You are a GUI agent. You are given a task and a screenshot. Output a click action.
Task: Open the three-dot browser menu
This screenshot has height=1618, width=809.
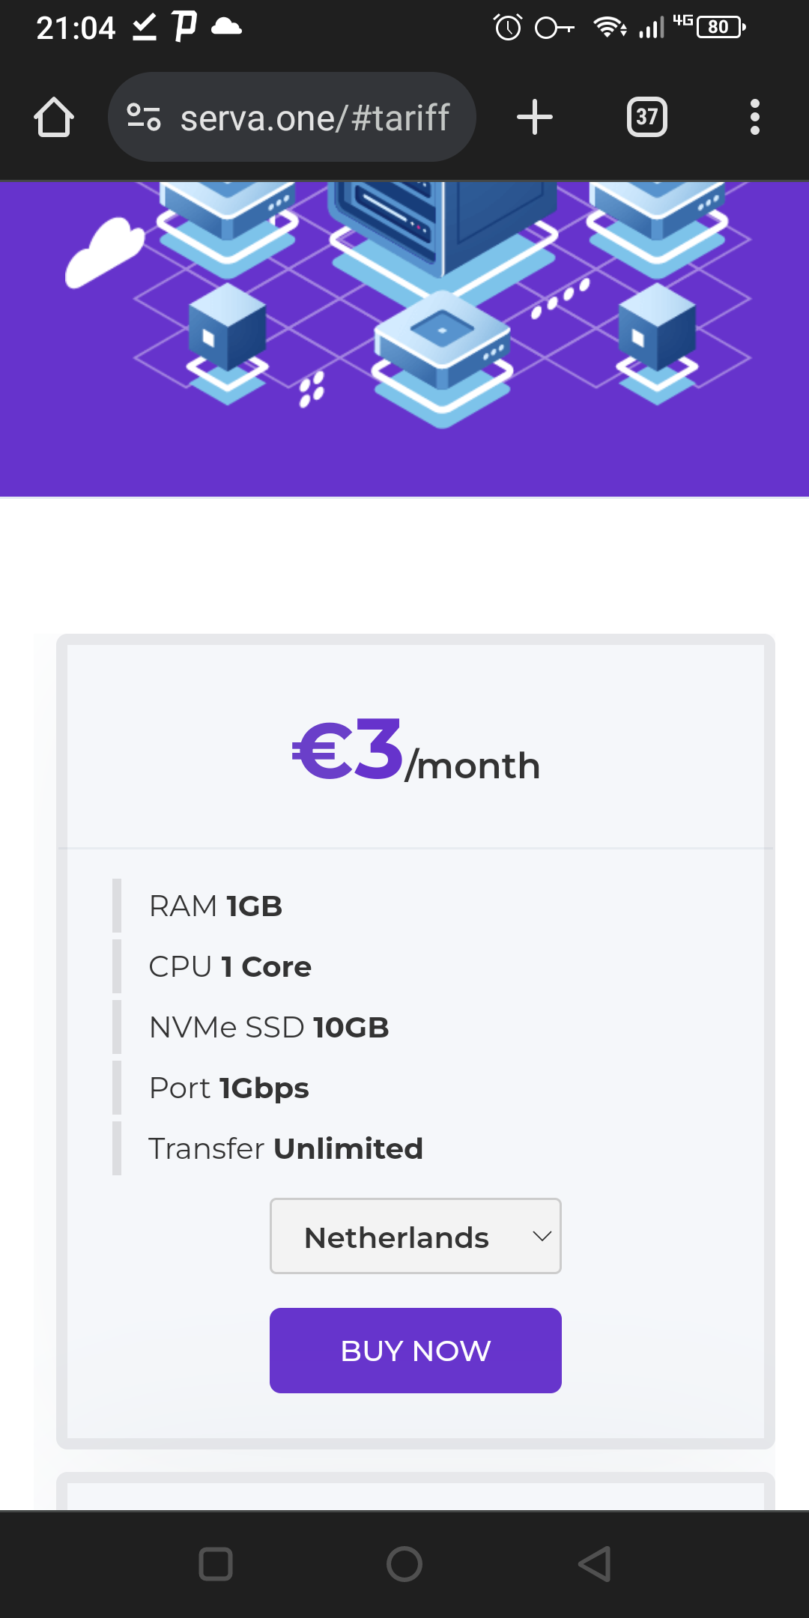755,118
